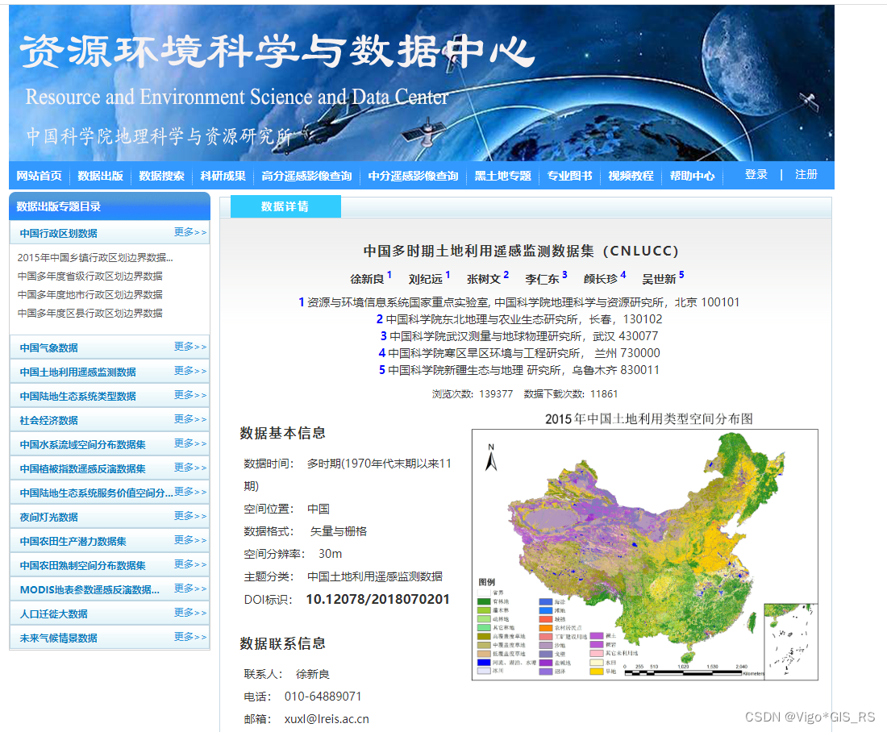Open 视频教程 in the nav bar
887x732 pixels.
pyautogui.click(x=631, y=176)
